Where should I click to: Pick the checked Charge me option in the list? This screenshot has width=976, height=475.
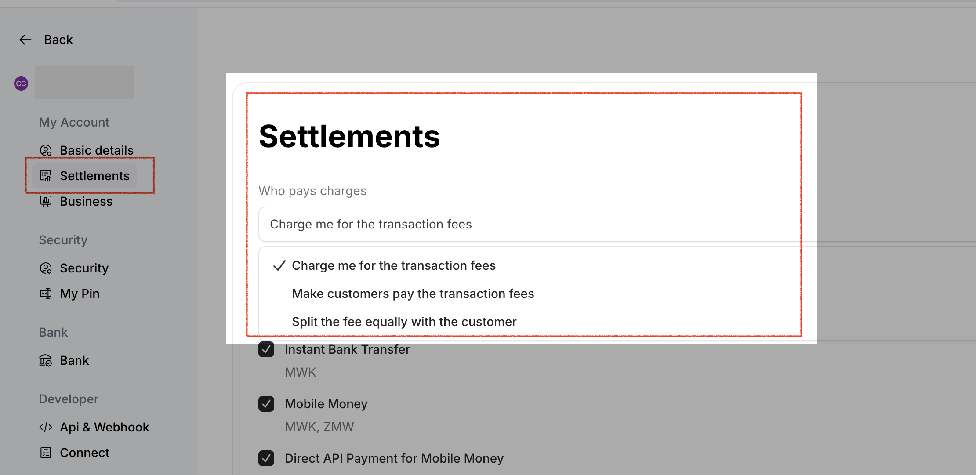pyautogui.click(x=393, y=266)
